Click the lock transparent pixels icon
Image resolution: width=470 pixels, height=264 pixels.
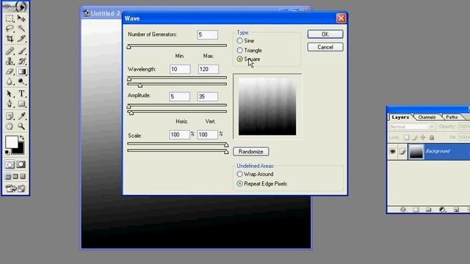tap(406, 137)
